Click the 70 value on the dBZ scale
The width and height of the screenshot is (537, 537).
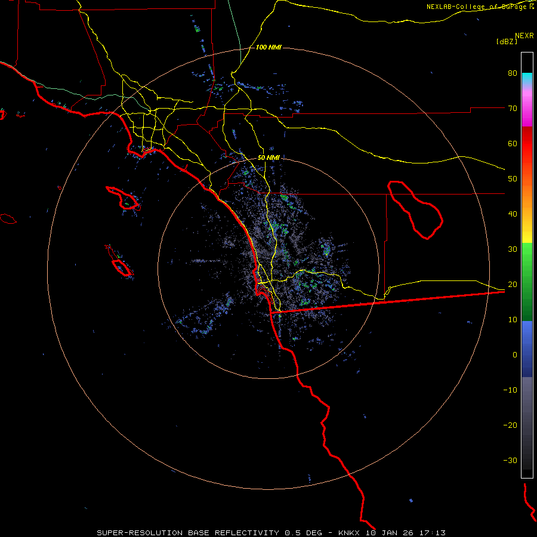point(513,109)
